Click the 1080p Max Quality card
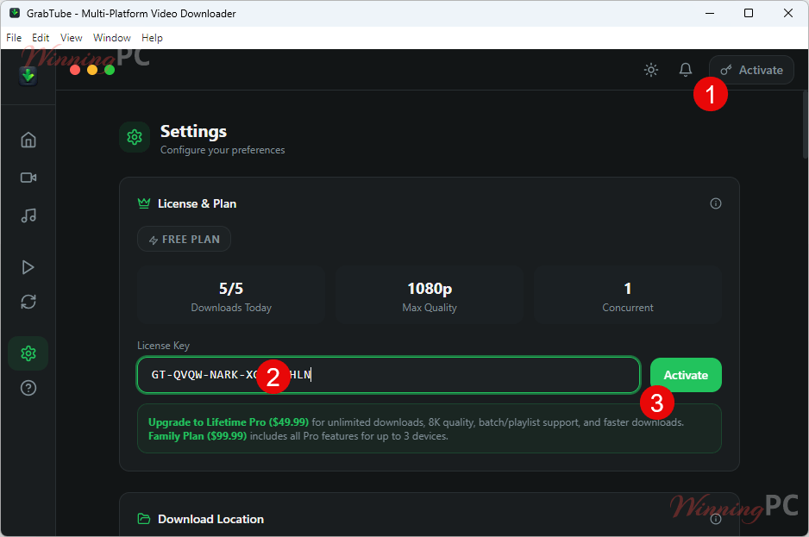Viewport: 809px width, 537px height. (x=430, y=295)
